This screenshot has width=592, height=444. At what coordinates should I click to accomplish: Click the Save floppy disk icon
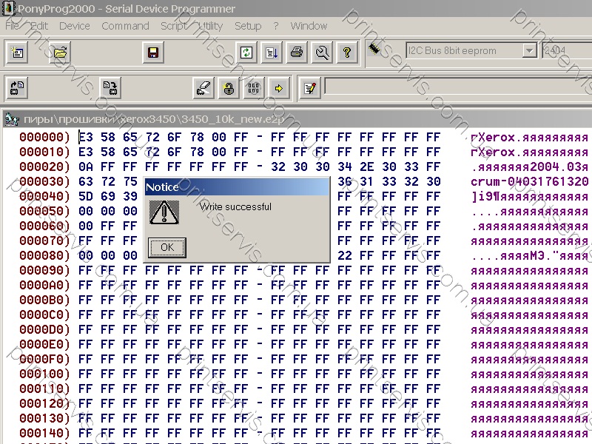click(x=153, y=52)
